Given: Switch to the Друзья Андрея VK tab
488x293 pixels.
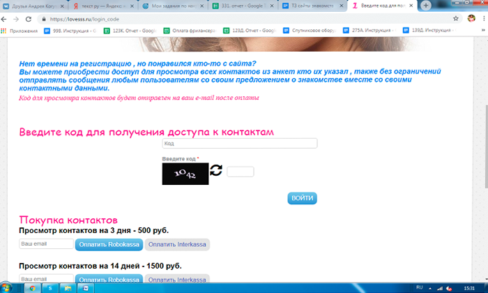Looking at the screenshot, I should point(33,6).
